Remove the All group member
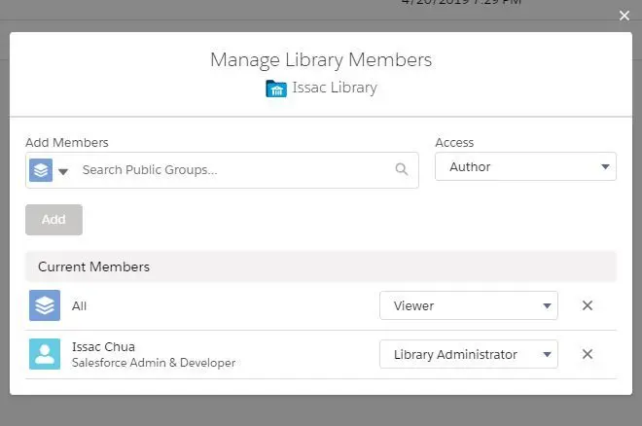This screenshot has width=642, height=426. pos(588,305)
